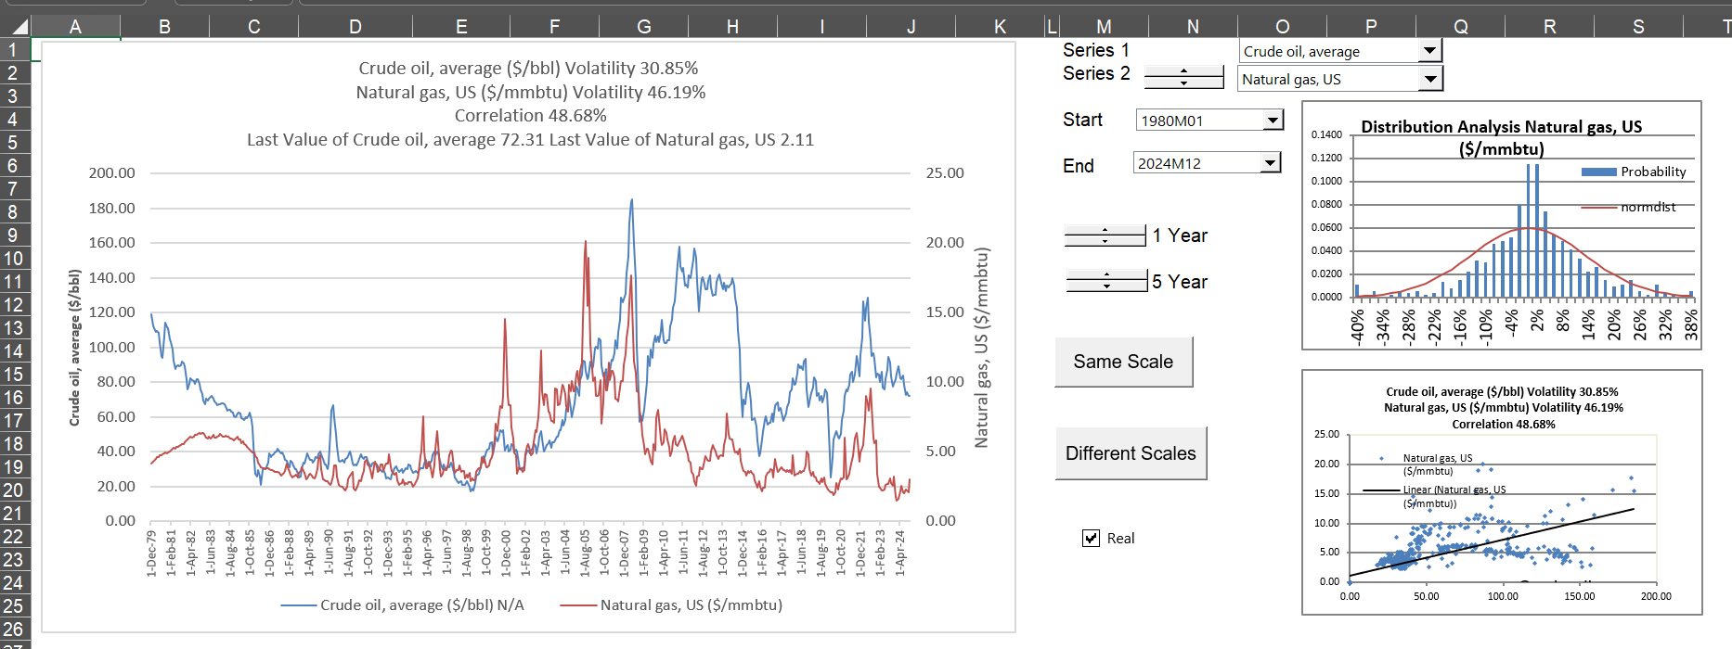Image resolution: width=1732 pixels, height=649 pixels.
Task: Expand the End date 2024M12 dropdown
Action: pyautogui.click(x=1270, y=163)
